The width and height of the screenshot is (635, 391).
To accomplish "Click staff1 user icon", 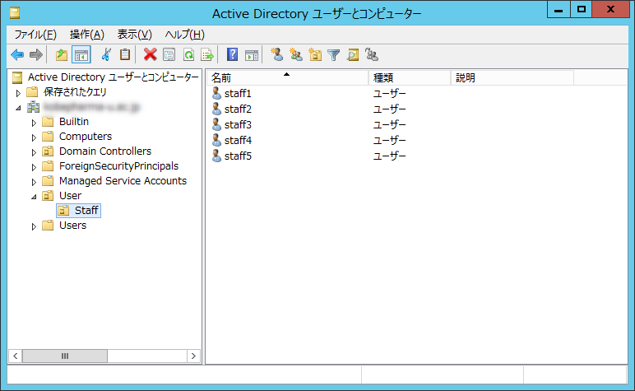I will [216, 93].
